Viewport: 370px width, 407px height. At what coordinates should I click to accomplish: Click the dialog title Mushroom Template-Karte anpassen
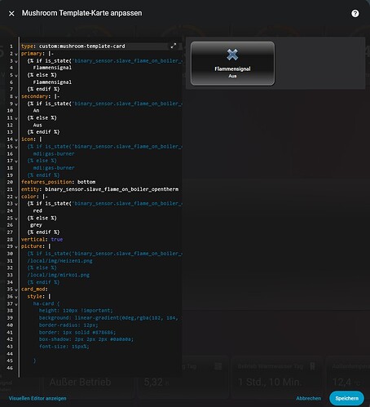pyautogui.click(x=81, y=13)
